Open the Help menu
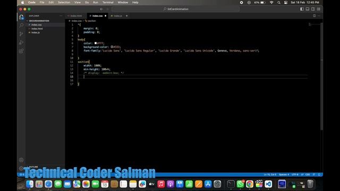340x191 pixels. [135, 2]
